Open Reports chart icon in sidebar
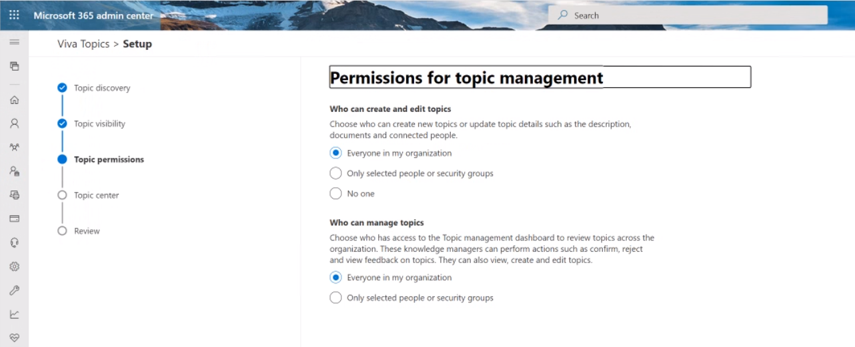The height and width of the screenshot is (347, 855). pos(14,314)
